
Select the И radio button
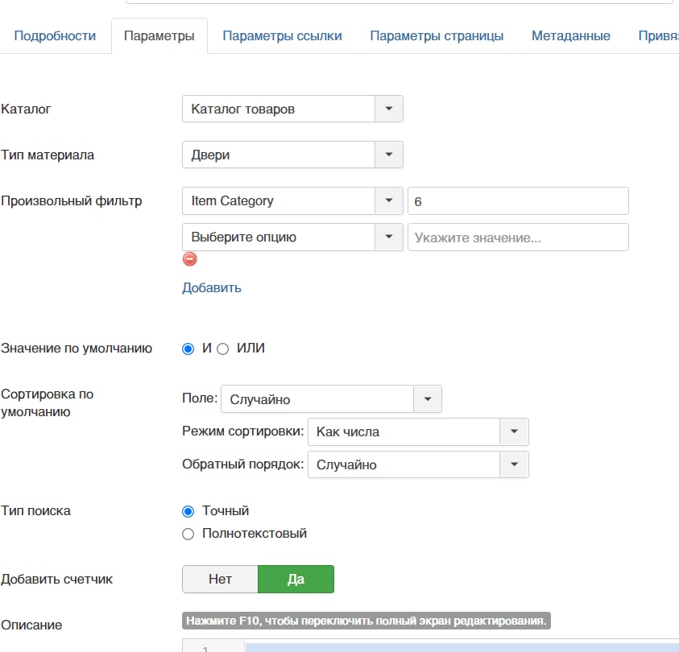tap(188, 349)
